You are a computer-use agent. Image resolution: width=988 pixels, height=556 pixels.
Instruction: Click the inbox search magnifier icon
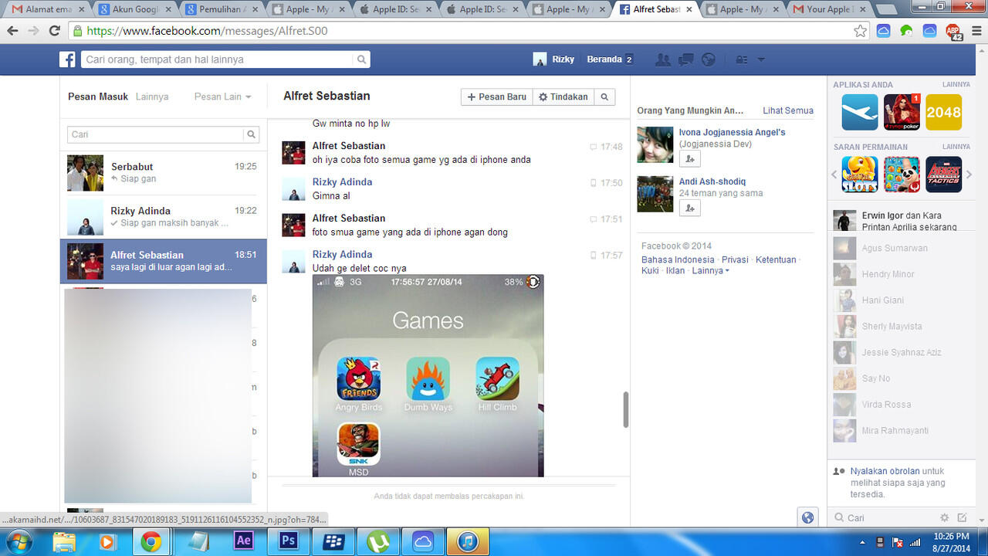(x=252, y=134)
